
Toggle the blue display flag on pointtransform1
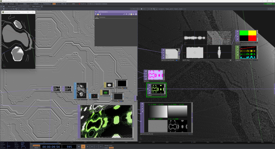(x=177, y=60)
